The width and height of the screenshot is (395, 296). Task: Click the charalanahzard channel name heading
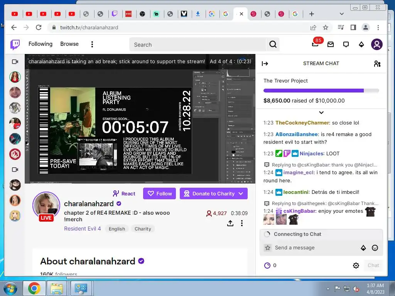[89, 203]
